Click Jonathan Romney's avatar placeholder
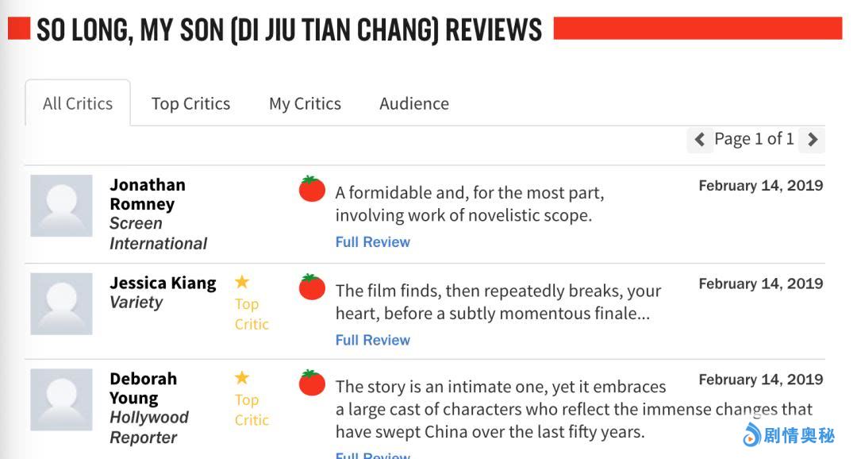Image resolution: width=857 pixels, height=459 pixels. tap(61, 206)
